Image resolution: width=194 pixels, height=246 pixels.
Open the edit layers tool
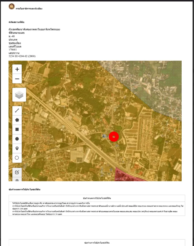(17, 173)
